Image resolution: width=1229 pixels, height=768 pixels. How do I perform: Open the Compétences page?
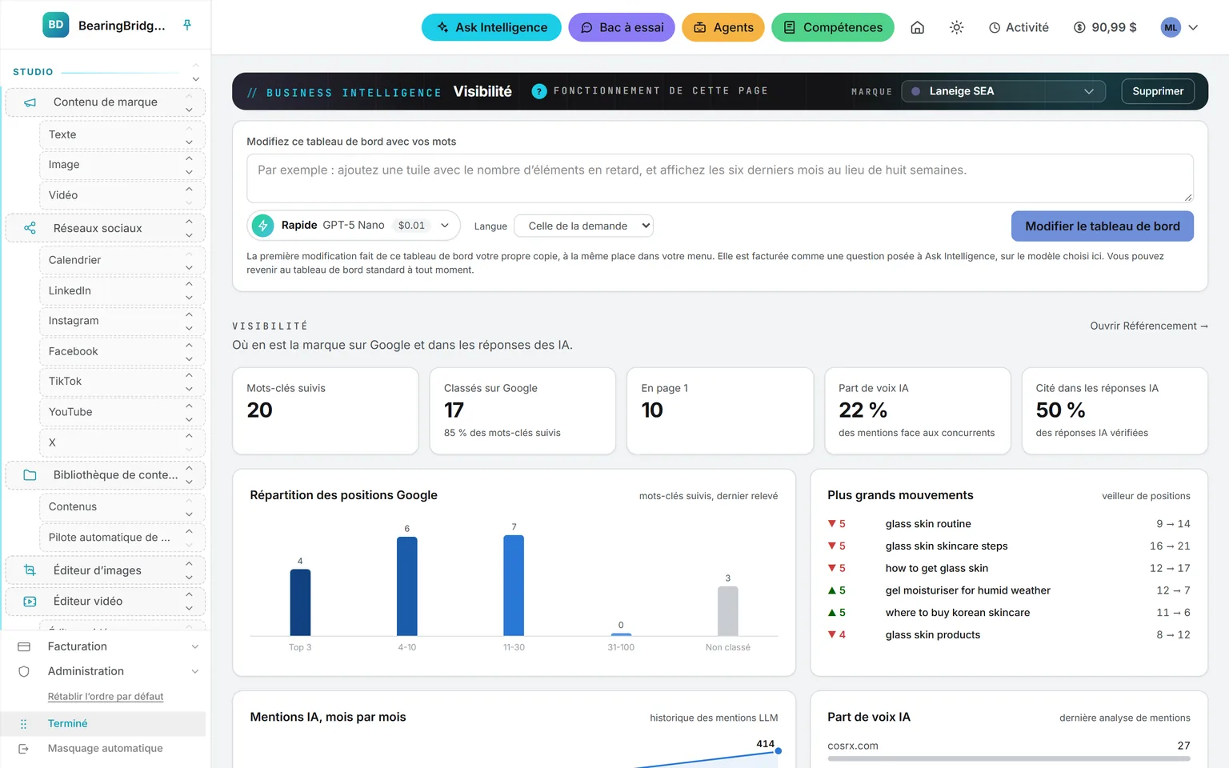833,27
